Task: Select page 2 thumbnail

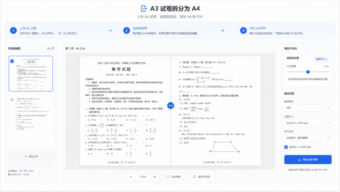Action: tap(31, 112)
